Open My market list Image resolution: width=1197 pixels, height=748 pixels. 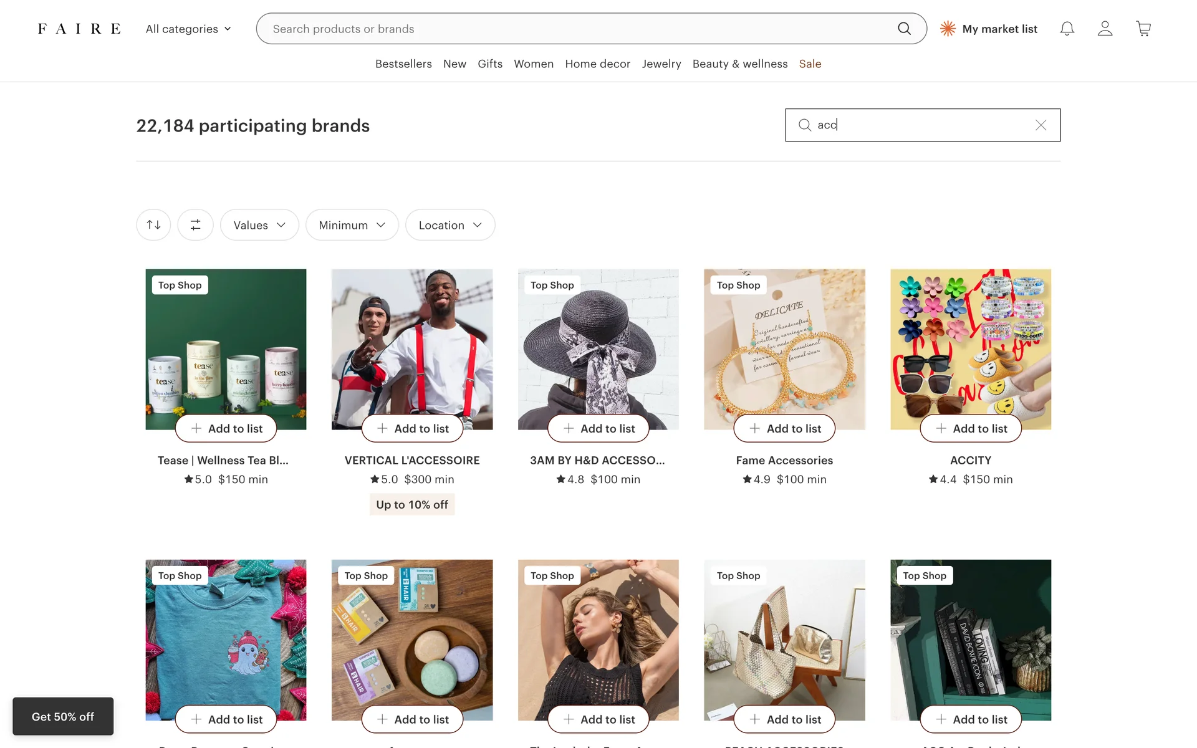coord(989,29)
